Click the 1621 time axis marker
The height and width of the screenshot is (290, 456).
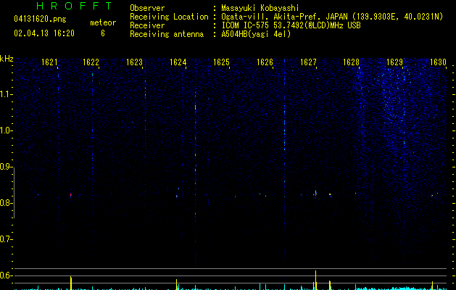tap(49, 62)
